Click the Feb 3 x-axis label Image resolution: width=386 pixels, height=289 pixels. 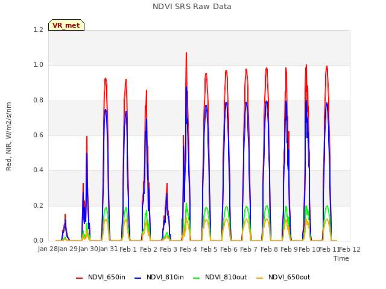click(x=168, y=249)
